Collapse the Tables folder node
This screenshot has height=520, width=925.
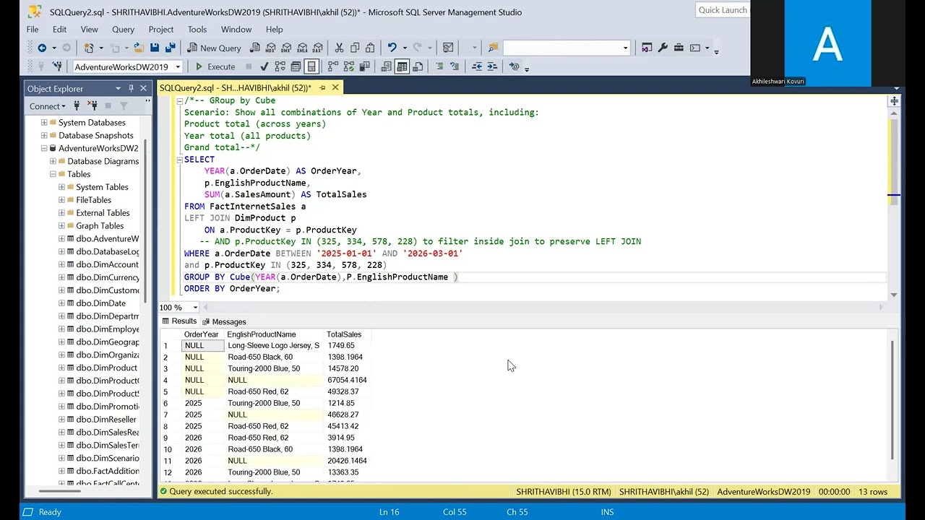point(53,174)
